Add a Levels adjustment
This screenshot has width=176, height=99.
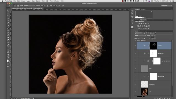(141, 24)
